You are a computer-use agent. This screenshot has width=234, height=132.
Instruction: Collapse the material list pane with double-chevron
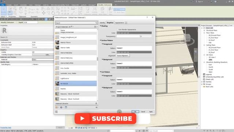click(97, 107)
